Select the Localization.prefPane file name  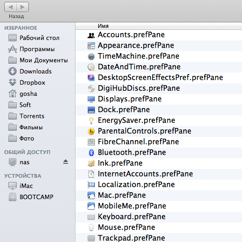click(136, 185)
